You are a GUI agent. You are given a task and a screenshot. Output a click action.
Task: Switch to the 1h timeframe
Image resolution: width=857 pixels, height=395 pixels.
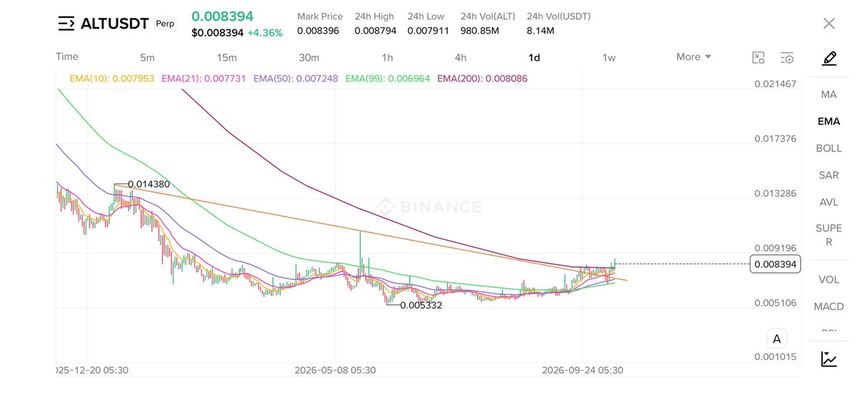pos(387,57)
